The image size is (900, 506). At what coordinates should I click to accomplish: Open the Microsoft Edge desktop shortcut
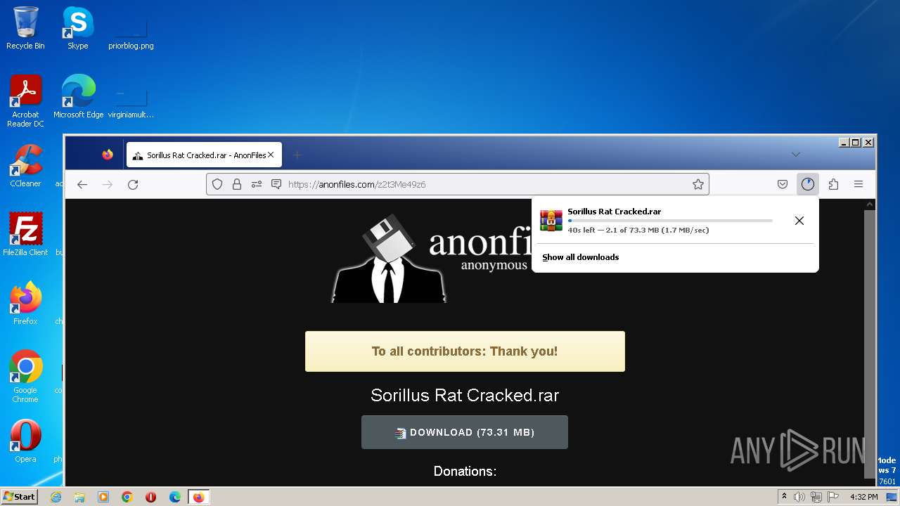coord(78,97)
